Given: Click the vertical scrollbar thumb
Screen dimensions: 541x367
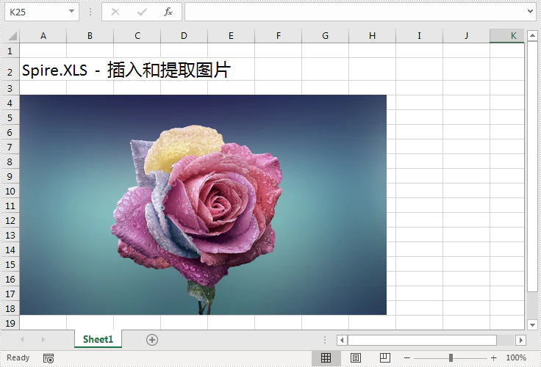Looking at the screenshot, I should coord(532,167).
